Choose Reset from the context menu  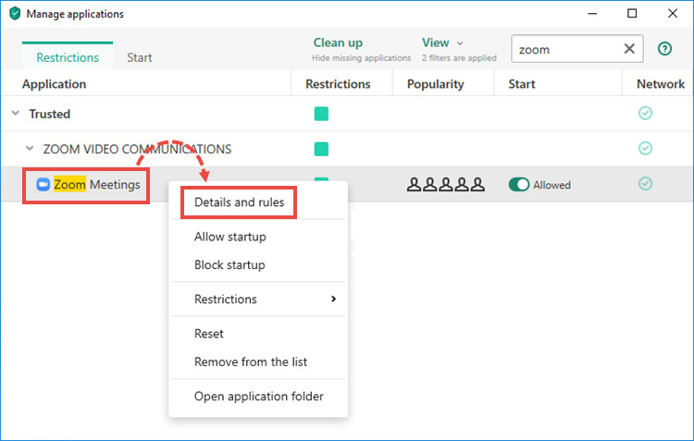209,334
